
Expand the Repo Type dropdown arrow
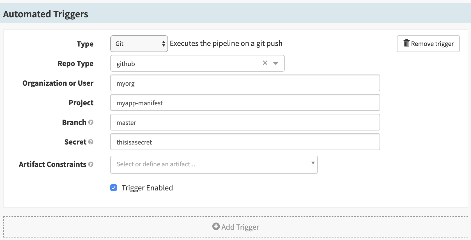(x=276, y=63)
